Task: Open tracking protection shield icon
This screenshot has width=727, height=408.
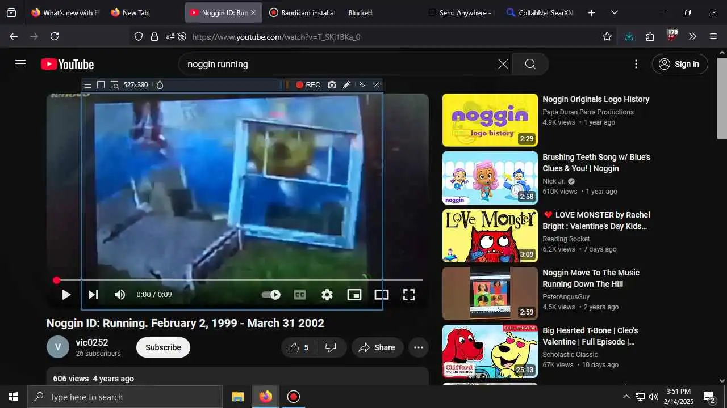Action: 139,36
